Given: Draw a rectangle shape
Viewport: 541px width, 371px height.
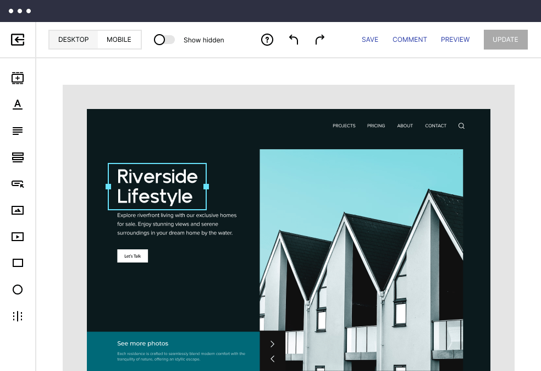Looking at the screenshot, I should point(18,263).
